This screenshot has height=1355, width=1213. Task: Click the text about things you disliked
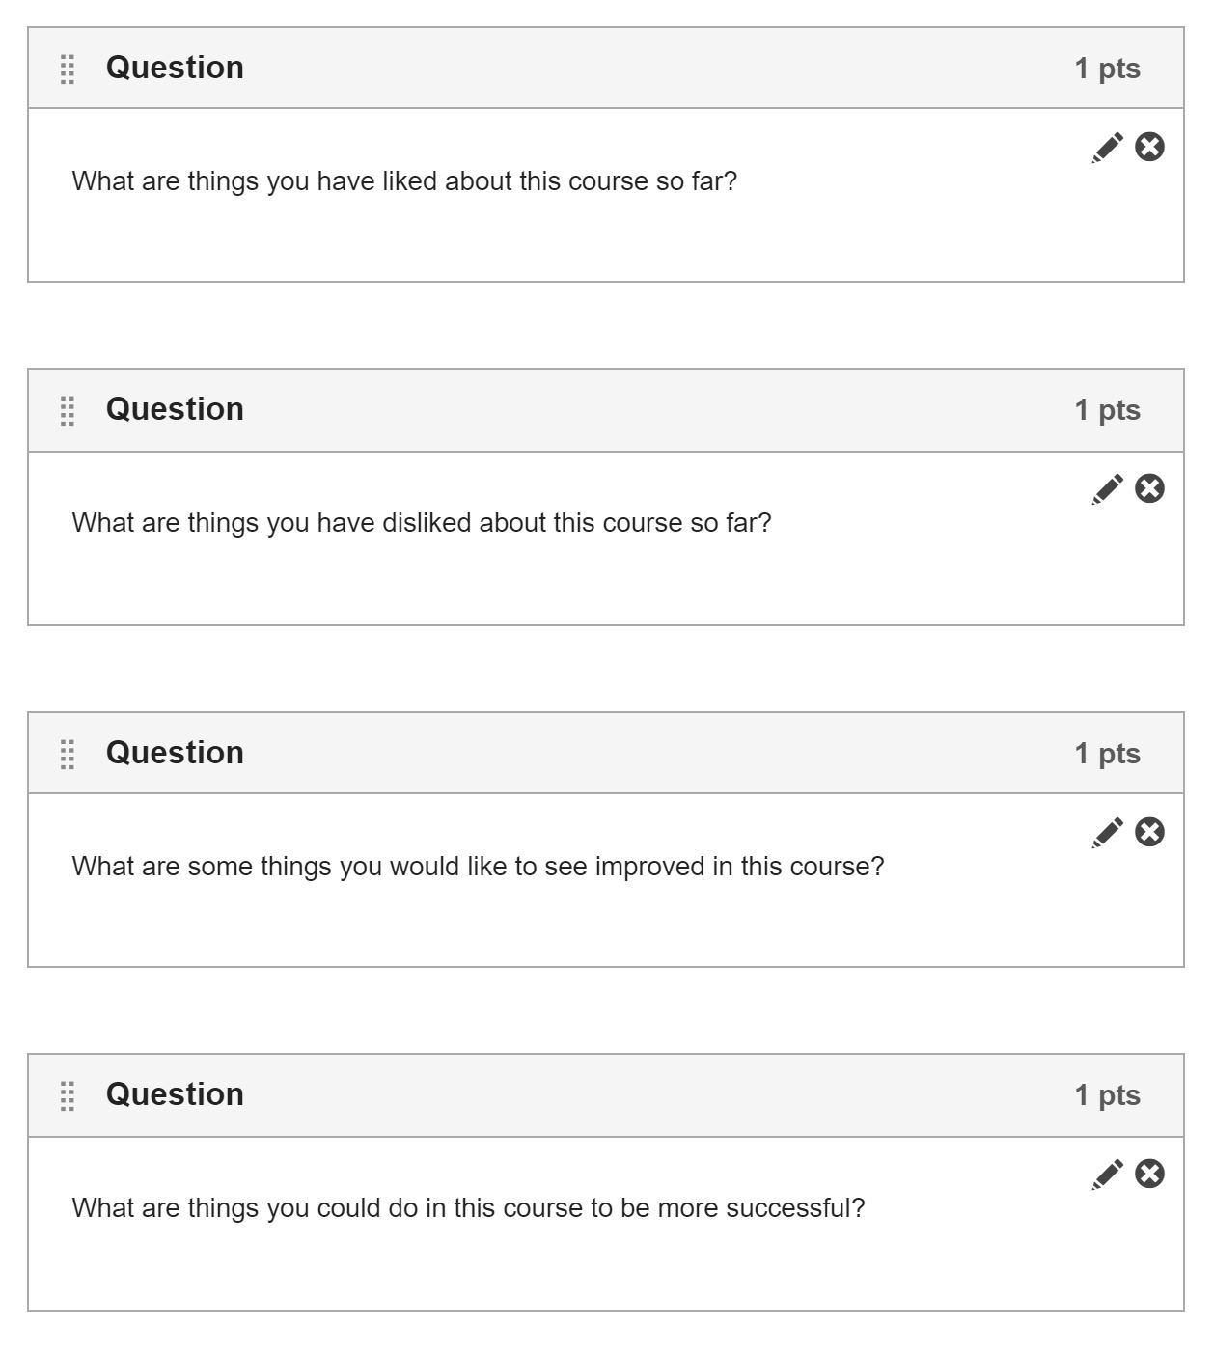tap(421, 523)
